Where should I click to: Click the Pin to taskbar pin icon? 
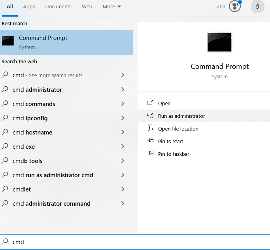pos(150,153)
